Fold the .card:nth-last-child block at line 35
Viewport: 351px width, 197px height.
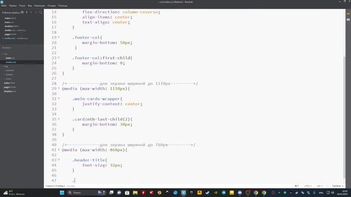point(59,119)
